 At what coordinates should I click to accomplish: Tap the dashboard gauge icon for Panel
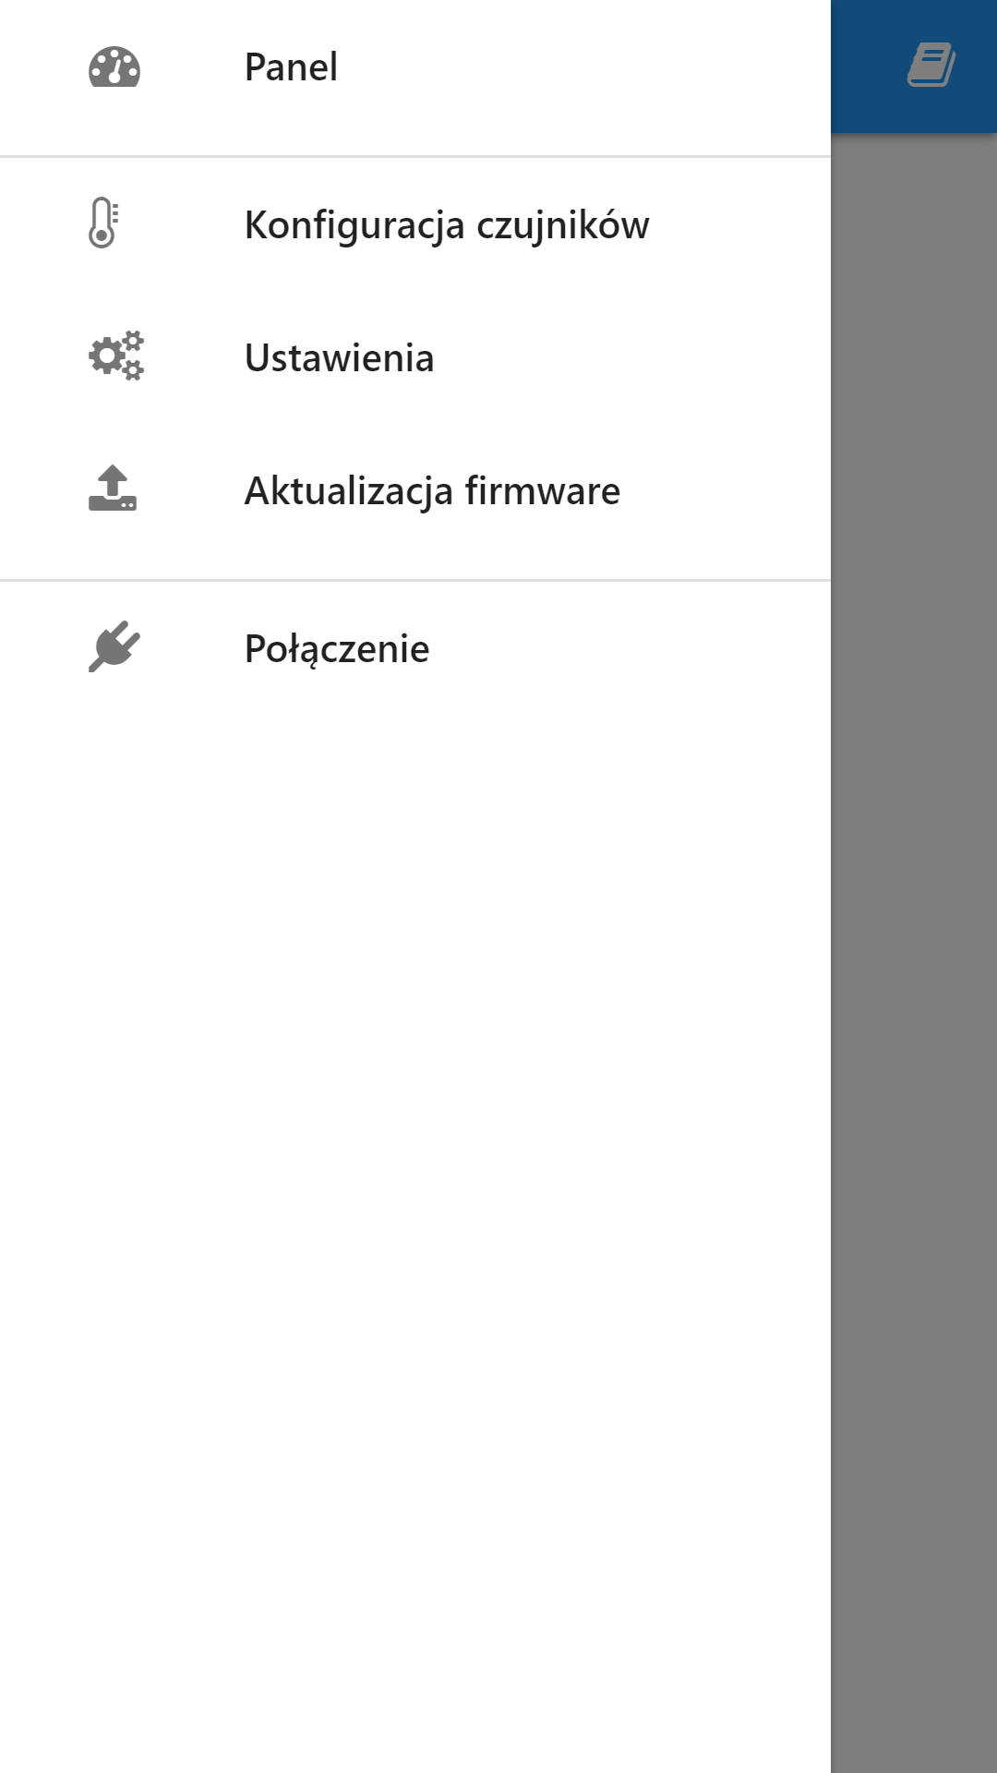click(x=114, y=67)
